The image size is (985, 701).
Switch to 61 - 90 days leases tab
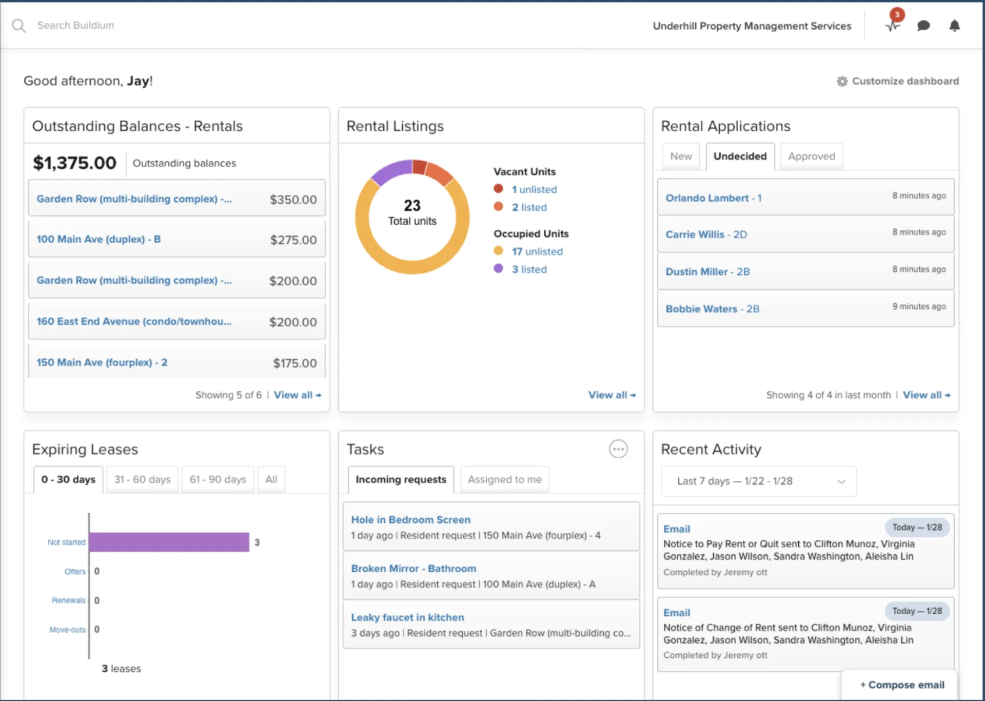218,479
